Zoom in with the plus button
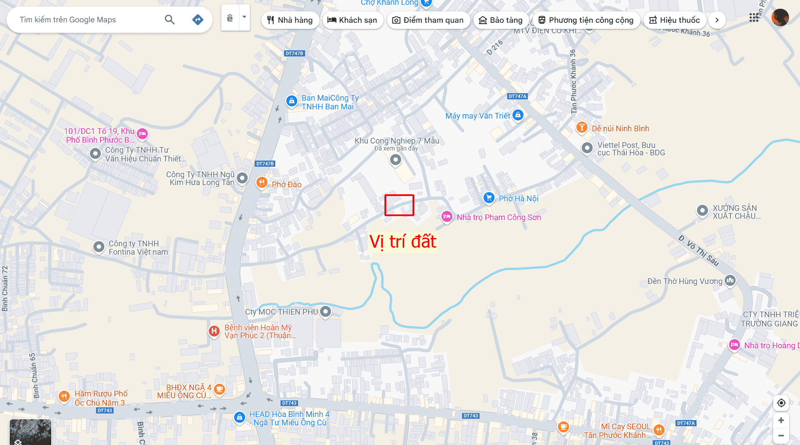 (781, 420)
